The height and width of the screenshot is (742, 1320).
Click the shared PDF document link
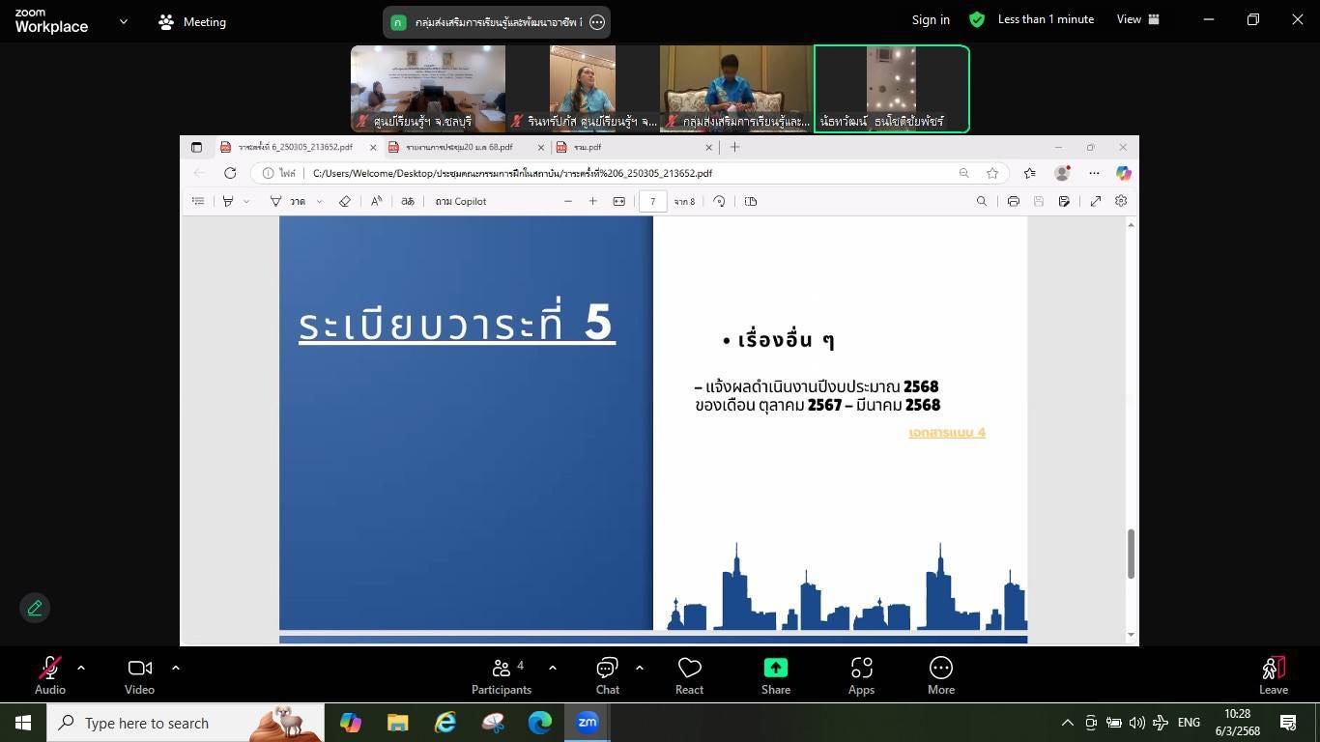click(947, 433)
